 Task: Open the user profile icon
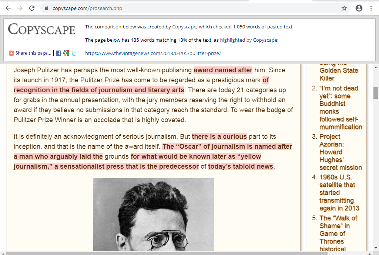359,8
